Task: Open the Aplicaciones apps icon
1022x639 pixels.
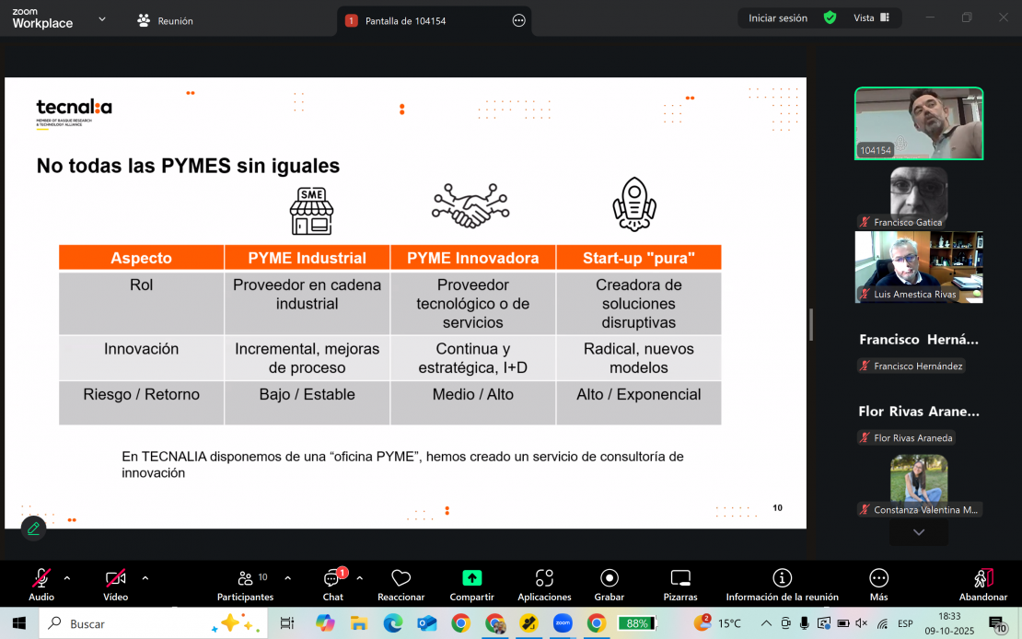Action: [x=544, y=578]
